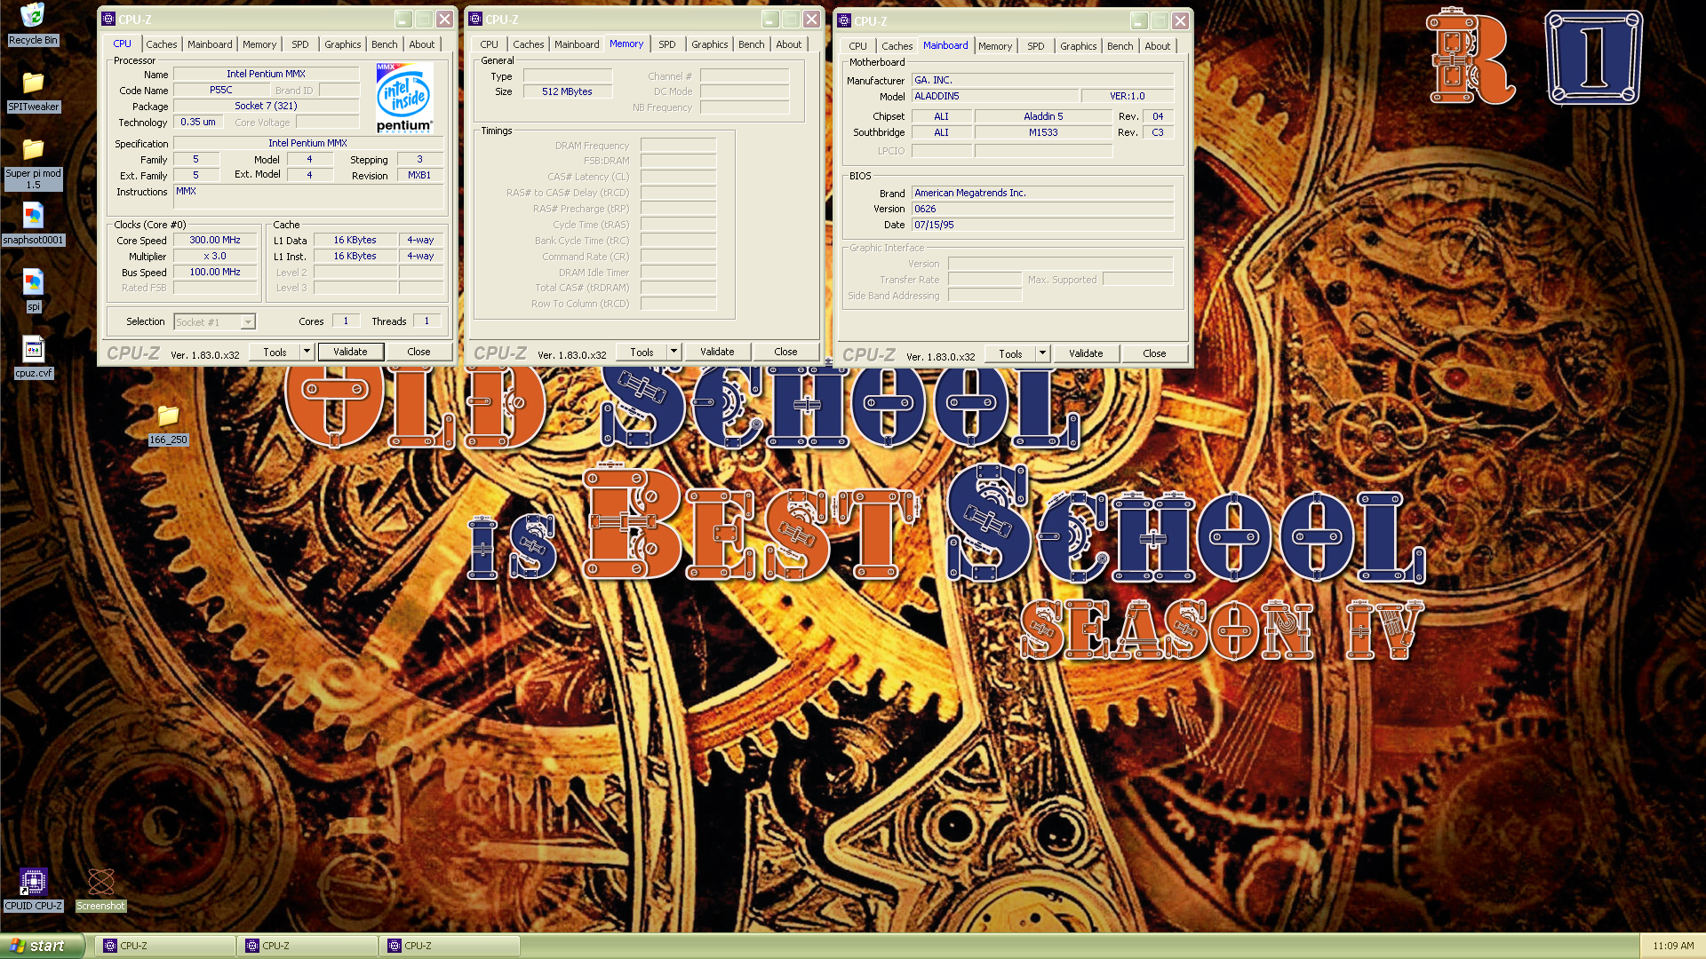Open About tab in Mainboard window

[x=1158, y=46]
